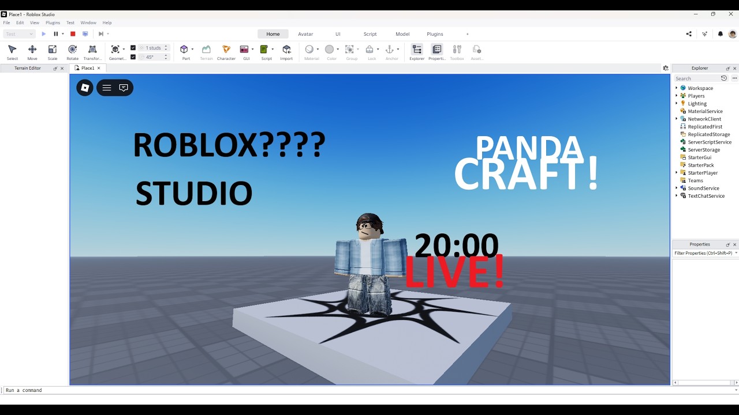Activate the Transform tool
739x415 pixels.
coord(92,52)
